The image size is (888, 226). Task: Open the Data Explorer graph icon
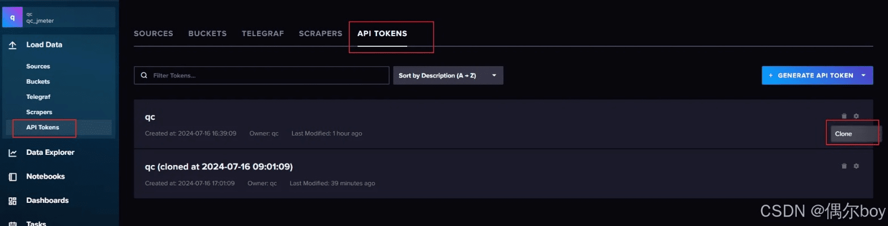click(x=12, y=153)
